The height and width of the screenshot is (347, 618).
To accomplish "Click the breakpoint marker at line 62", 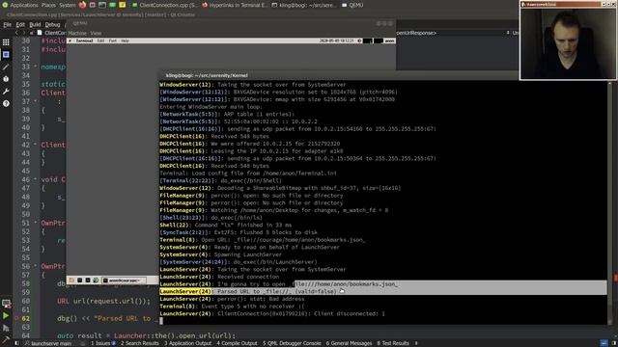I will (x=16, y=318).
